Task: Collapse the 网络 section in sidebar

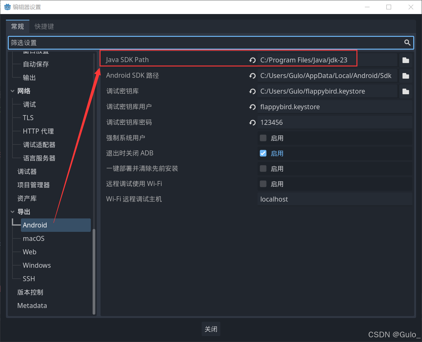Action: coord(12,91)
